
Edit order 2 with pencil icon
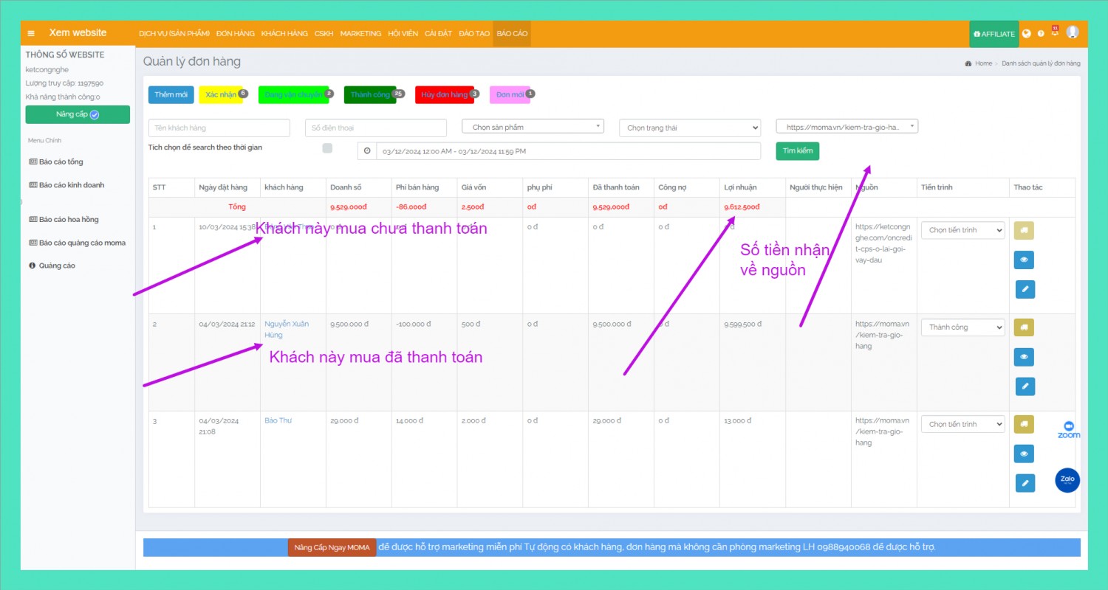1024,386
